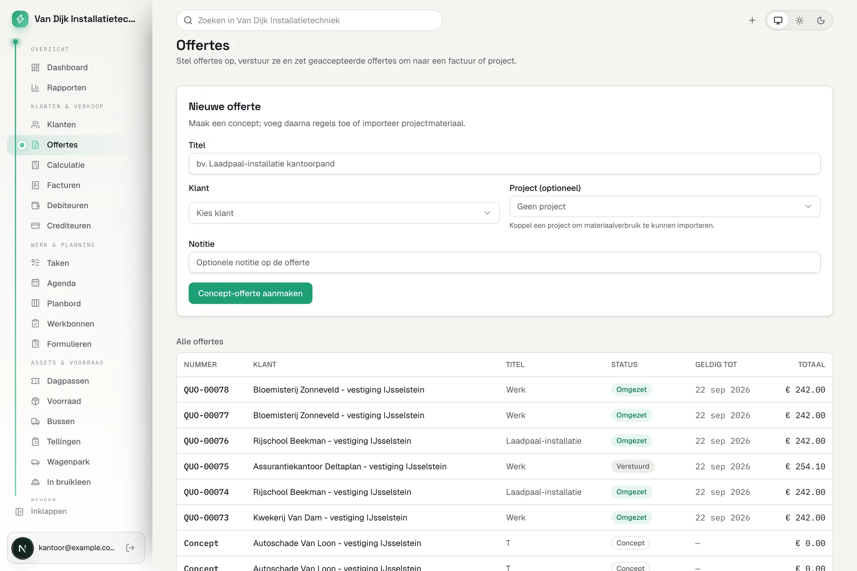Click Kwekerij Van Dam - vestiging IJsselstein
Screen dimensions: 857x571
coord(330,517)
